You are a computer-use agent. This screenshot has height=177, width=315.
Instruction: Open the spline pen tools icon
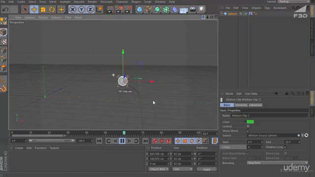[x=148, y=9]
